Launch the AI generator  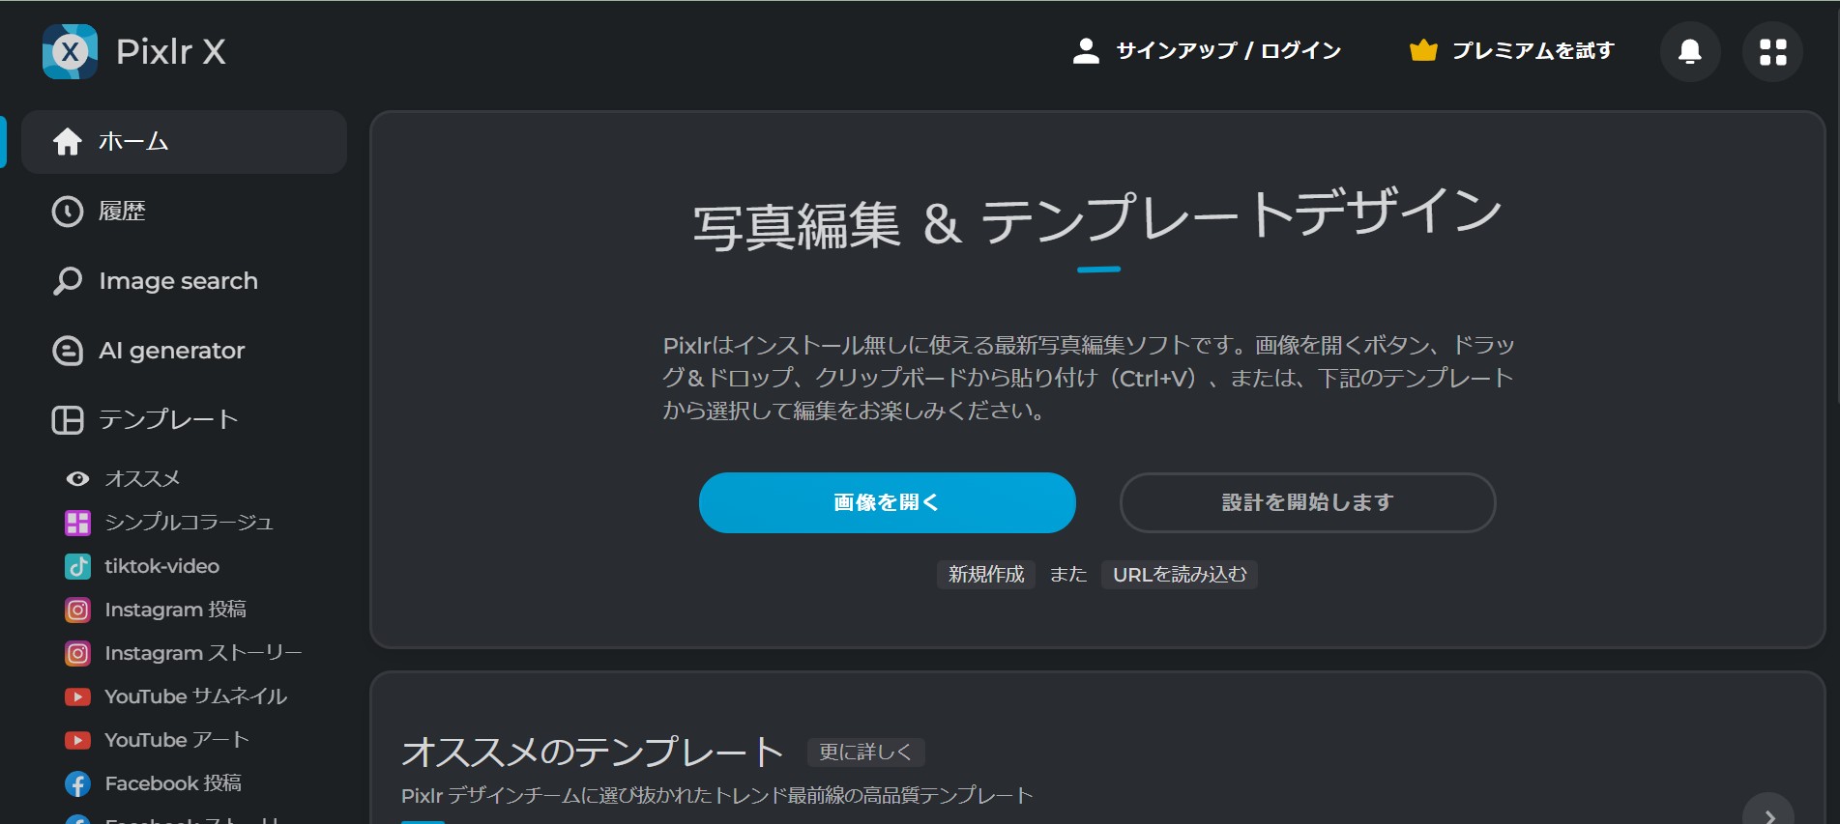tap(171, 351)
